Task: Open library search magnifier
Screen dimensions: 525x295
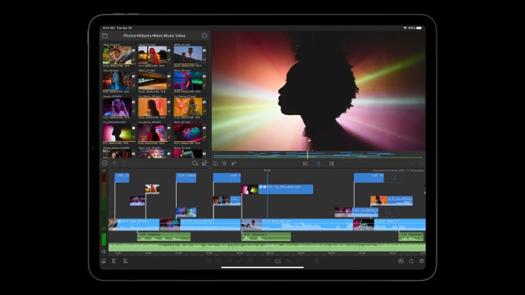Action: [x=195, y=163]
